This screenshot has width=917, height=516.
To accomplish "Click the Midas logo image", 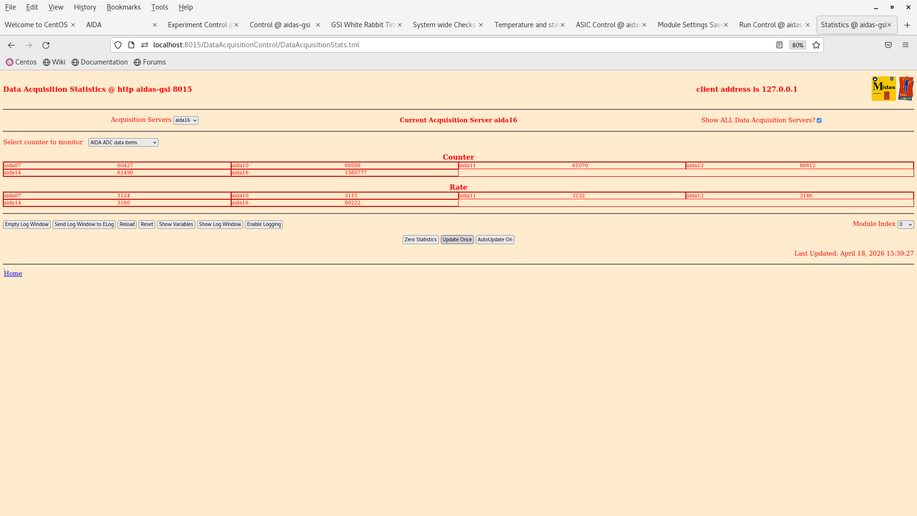I will [883, 88].
